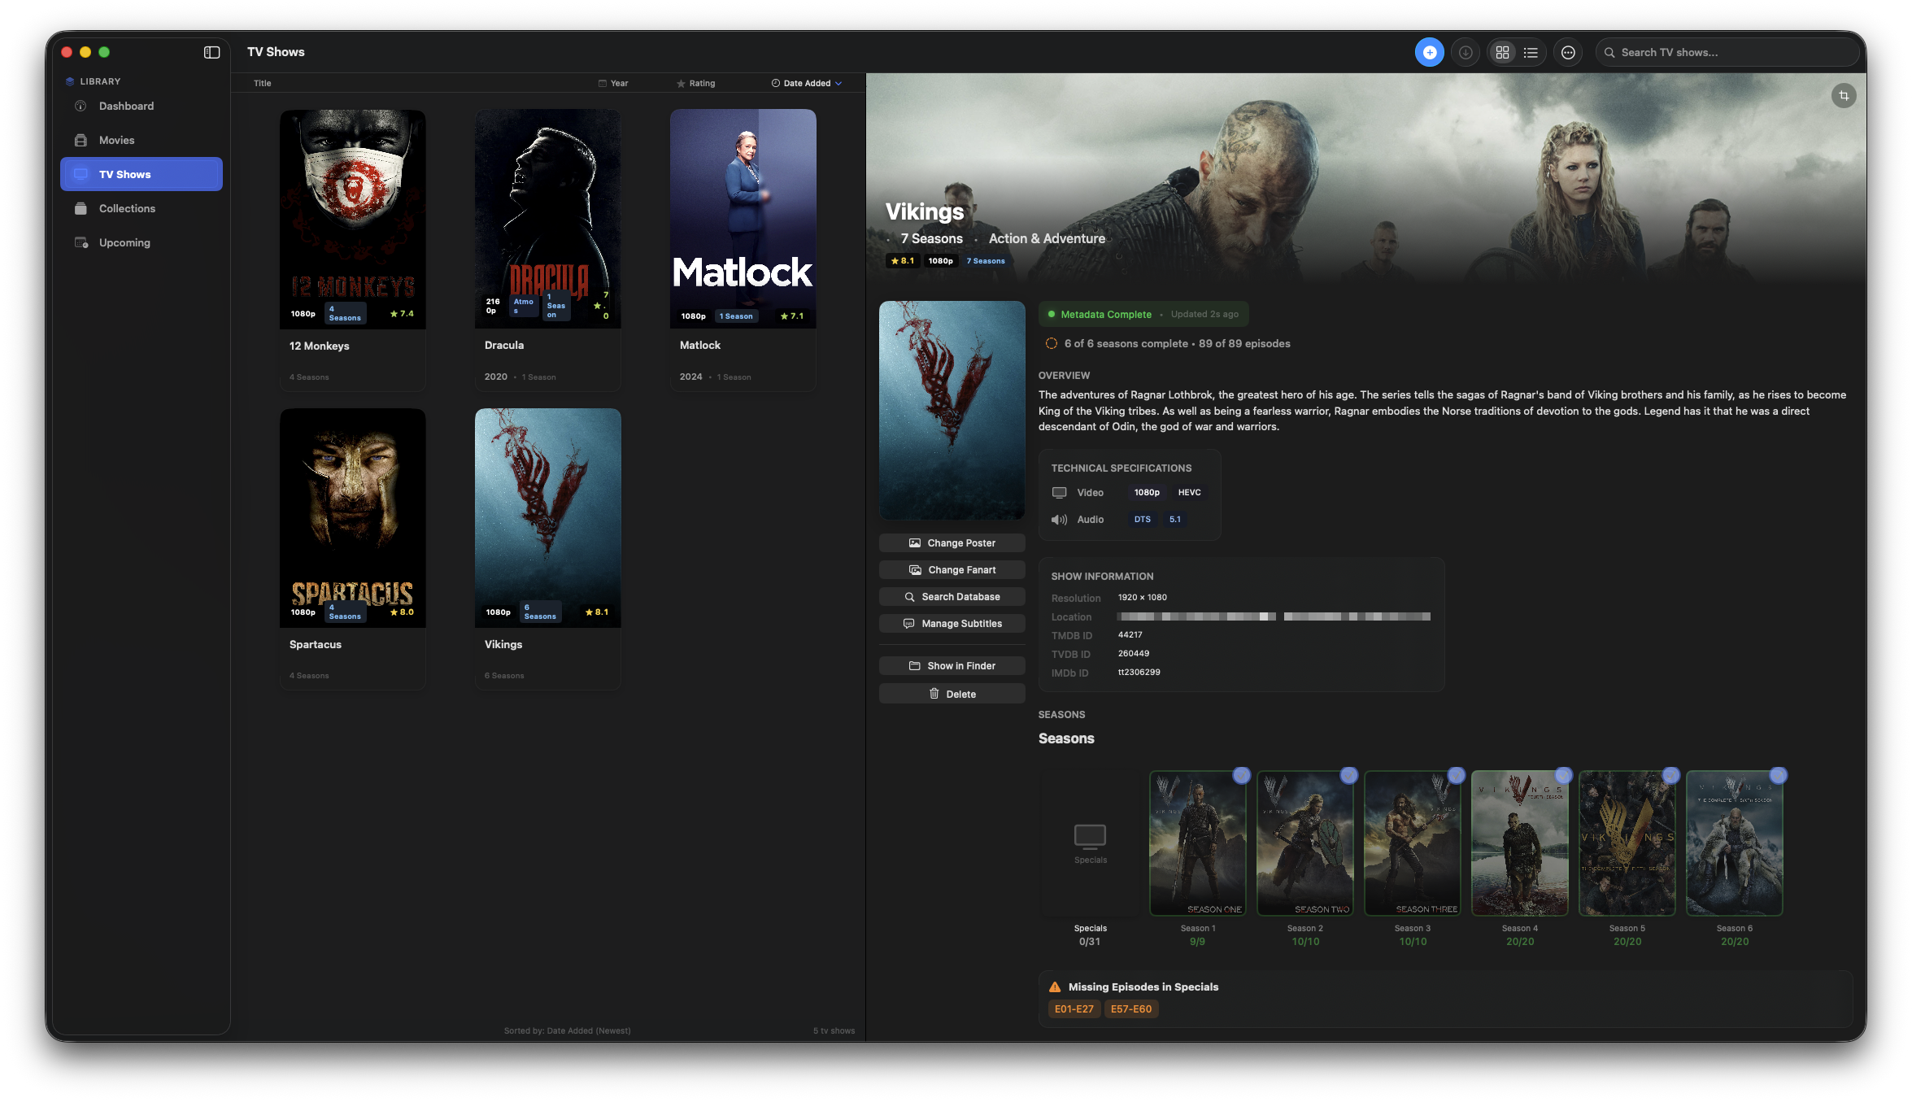Open the Movies section in the sidebar

(115, 139)
